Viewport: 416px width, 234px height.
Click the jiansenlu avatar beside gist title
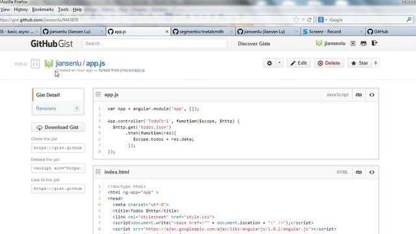click(49, 64)
